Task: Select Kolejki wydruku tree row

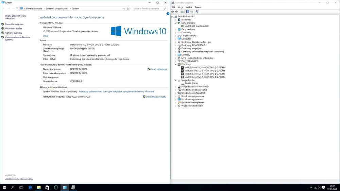Action: [x=189, y=36]
